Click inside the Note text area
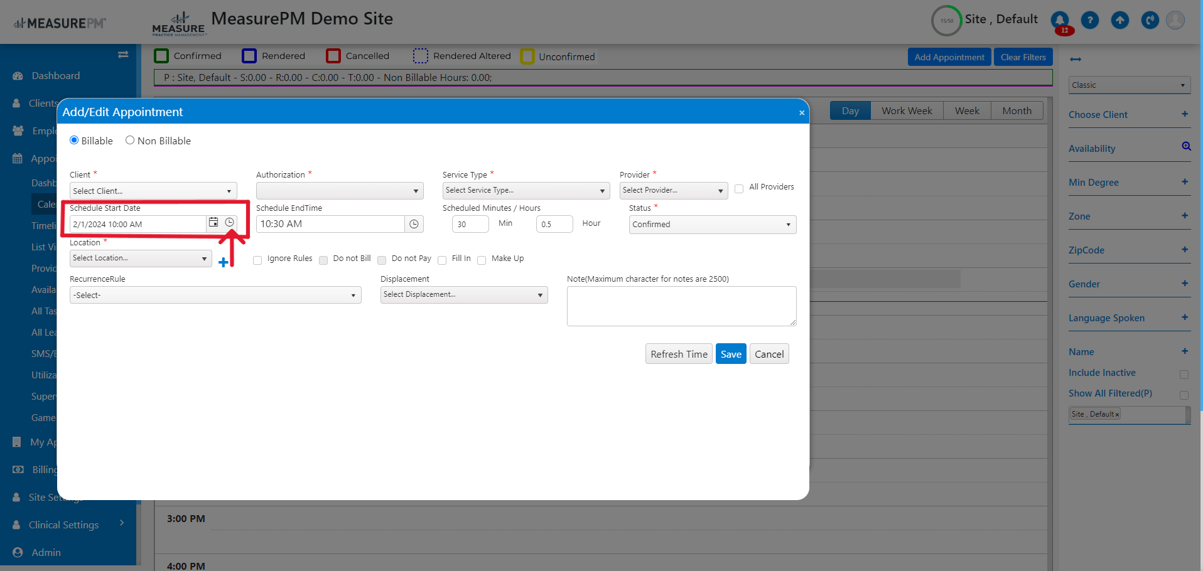Viewport: 1203px width, 571px height. coord(682,306)
